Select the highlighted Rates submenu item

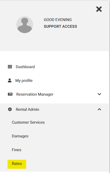[17, 163]
